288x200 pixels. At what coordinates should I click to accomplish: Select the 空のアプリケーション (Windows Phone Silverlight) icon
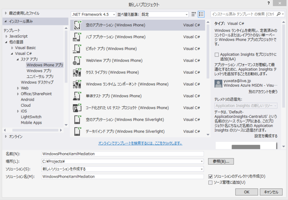coord(77,120)
